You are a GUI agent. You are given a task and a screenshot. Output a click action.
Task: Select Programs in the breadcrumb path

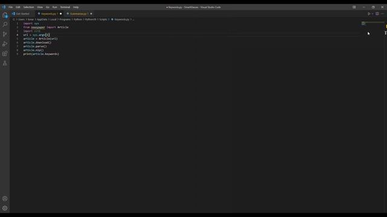(65, 19)
